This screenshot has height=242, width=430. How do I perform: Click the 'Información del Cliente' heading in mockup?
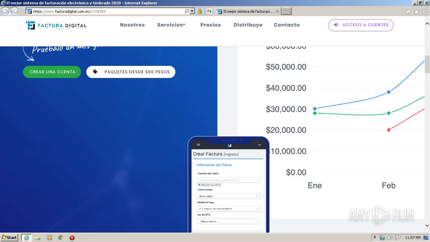(214, 165)
